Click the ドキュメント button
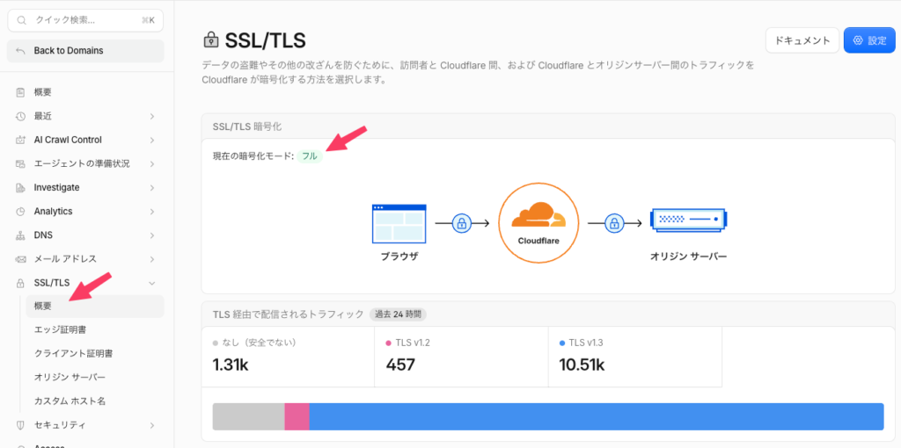 802,40
